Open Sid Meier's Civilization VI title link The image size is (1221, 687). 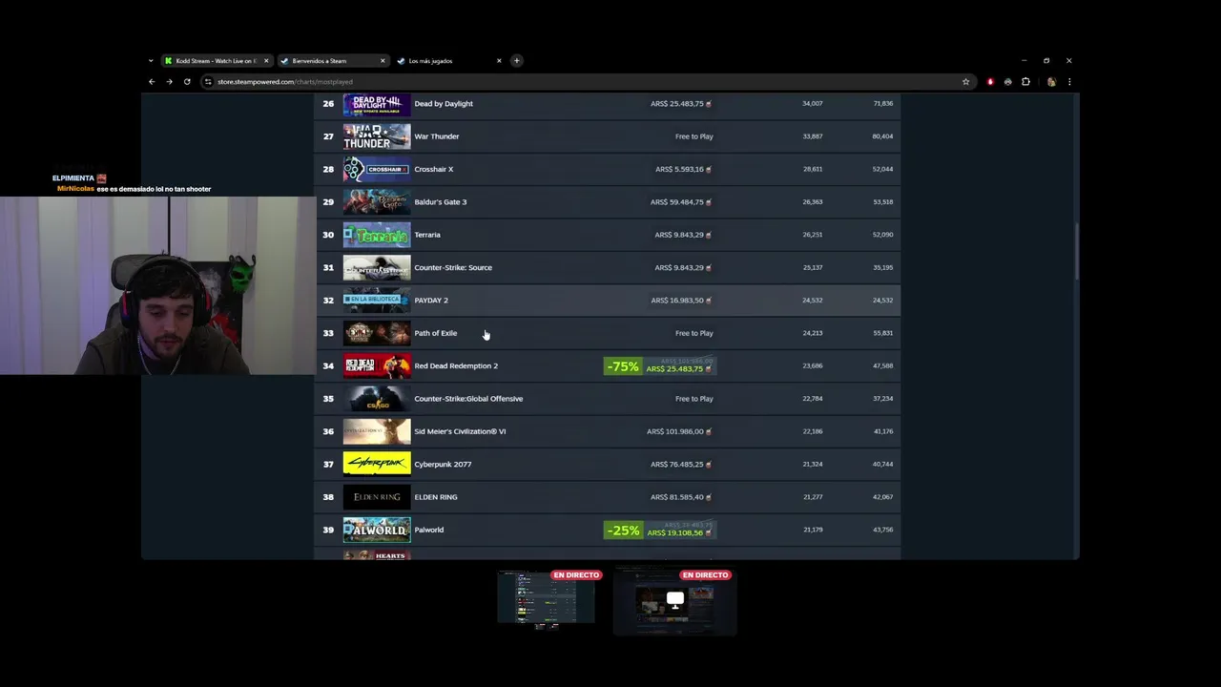pos(460,431)
